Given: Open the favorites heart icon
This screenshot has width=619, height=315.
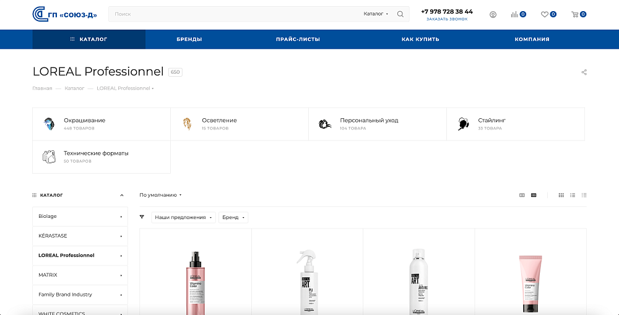Looking at the screenshot, I should tap(544, 14).
